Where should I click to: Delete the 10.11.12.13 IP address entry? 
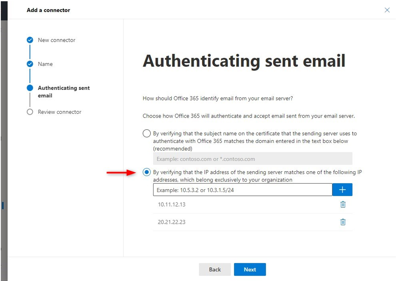[343, 204]
